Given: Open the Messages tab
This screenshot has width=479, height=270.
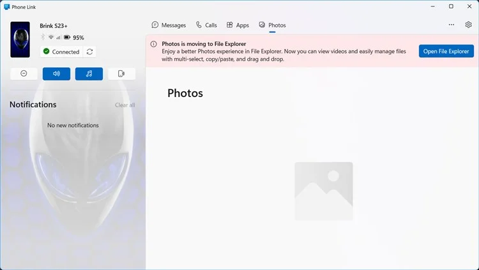Looking at the screenshot, I should [x=169, y=25].
